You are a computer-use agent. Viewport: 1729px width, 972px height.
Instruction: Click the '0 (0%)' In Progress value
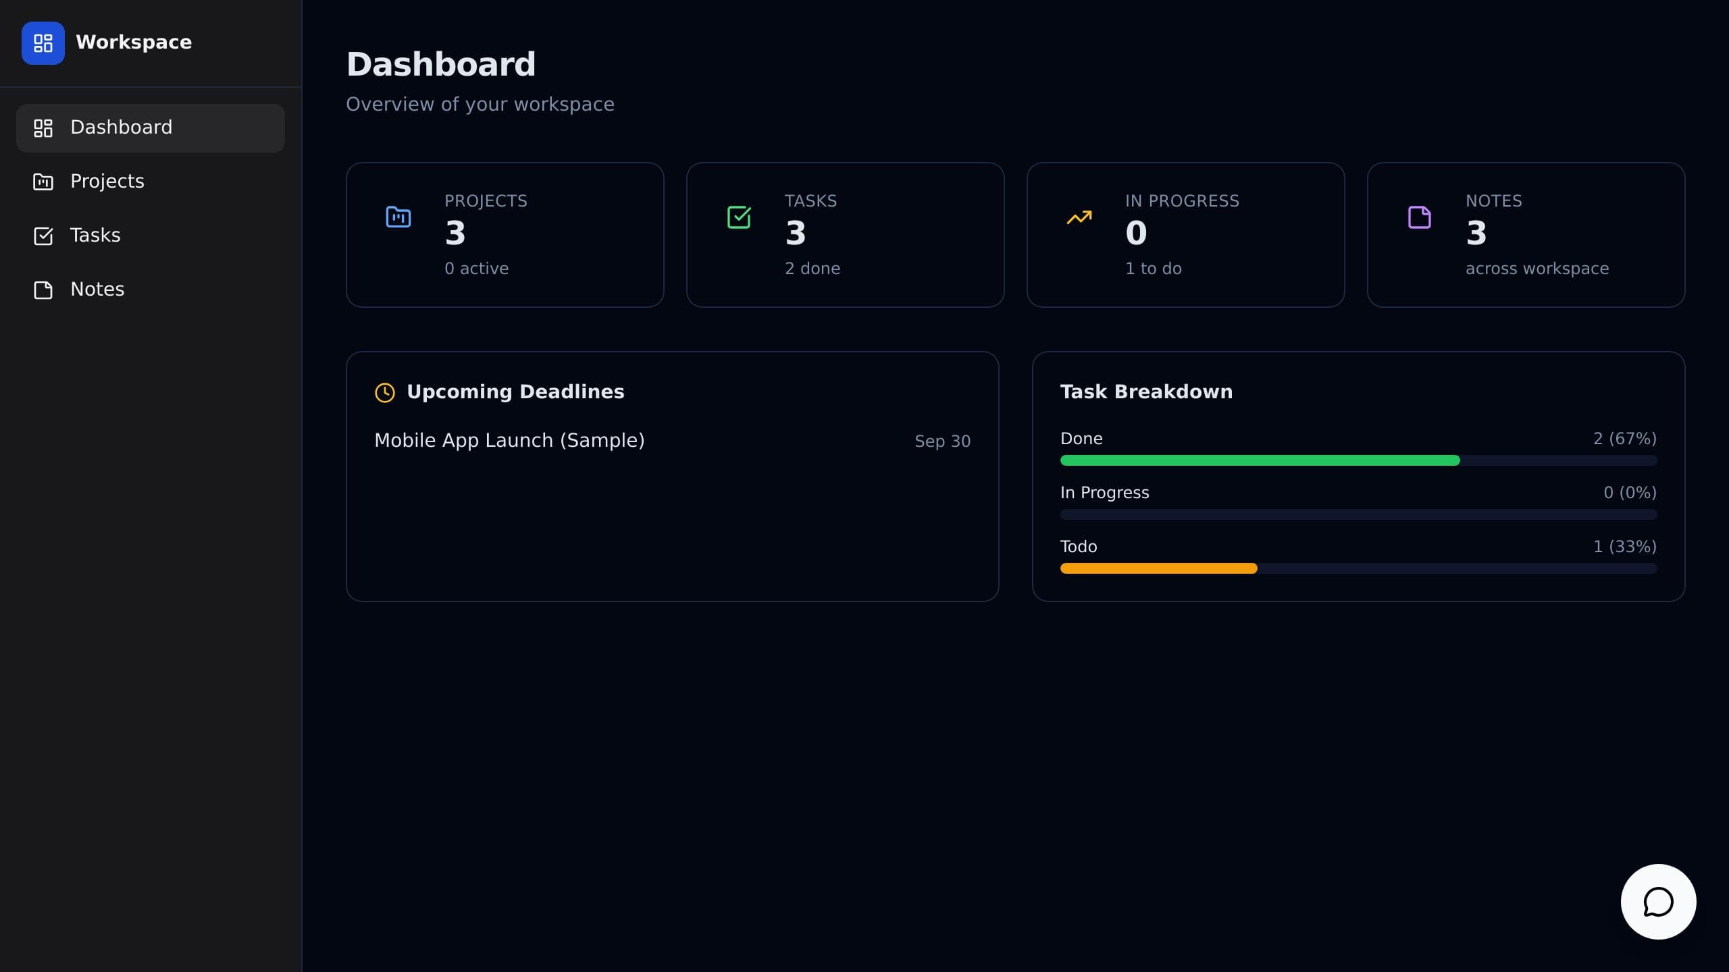pos(1630,493)
